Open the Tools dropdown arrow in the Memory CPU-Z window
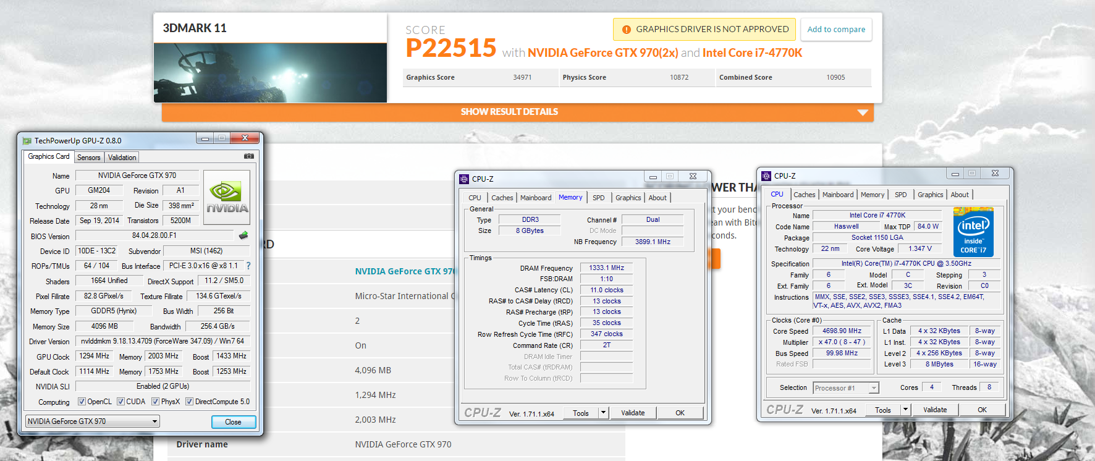 coord(603,413)
